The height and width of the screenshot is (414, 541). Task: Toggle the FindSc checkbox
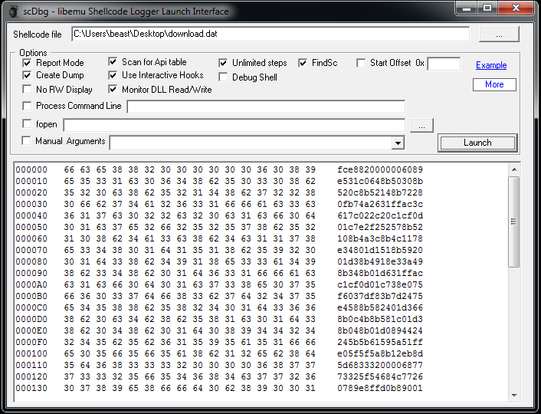303,63
